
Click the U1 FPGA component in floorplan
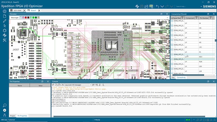click(112, 46)
